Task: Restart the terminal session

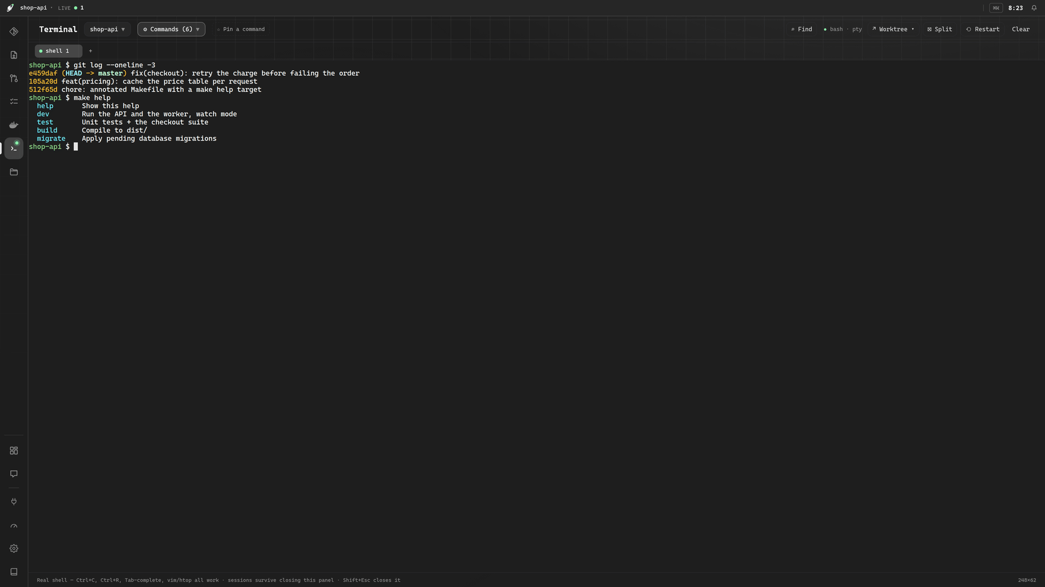Action: click(x=983, y=29)
